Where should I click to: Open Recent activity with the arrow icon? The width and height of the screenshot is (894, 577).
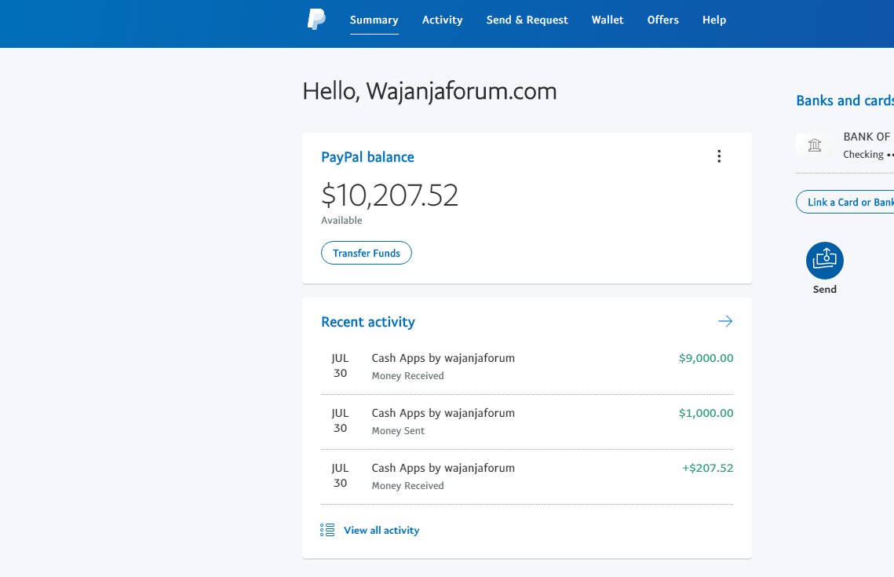pos(725,322)
